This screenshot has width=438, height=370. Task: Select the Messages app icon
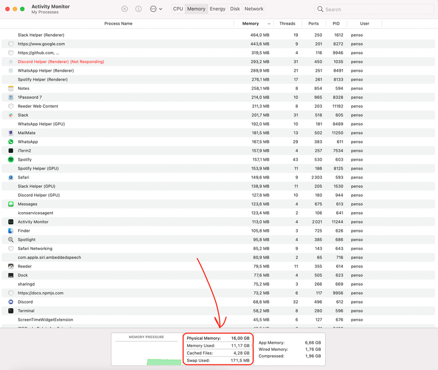pos(11,204)
